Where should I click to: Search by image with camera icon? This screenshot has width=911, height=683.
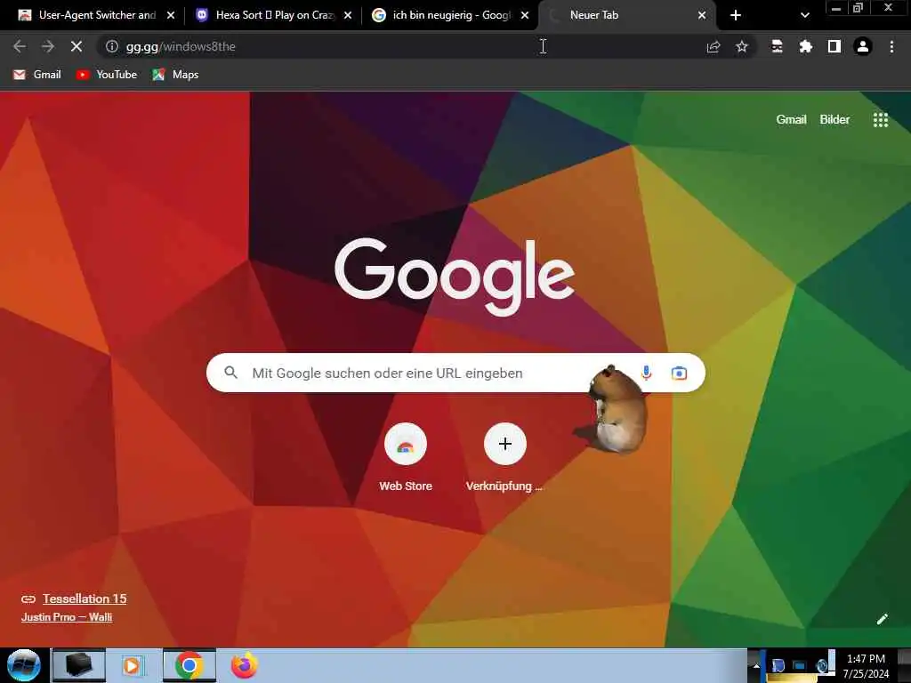[x=679, y=373]
